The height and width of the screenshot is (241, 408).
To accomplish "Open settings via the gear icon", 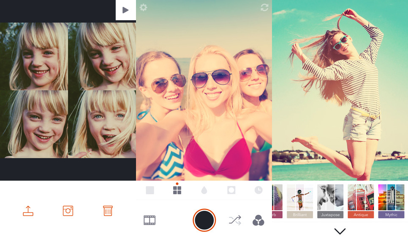I will (143, 7).
